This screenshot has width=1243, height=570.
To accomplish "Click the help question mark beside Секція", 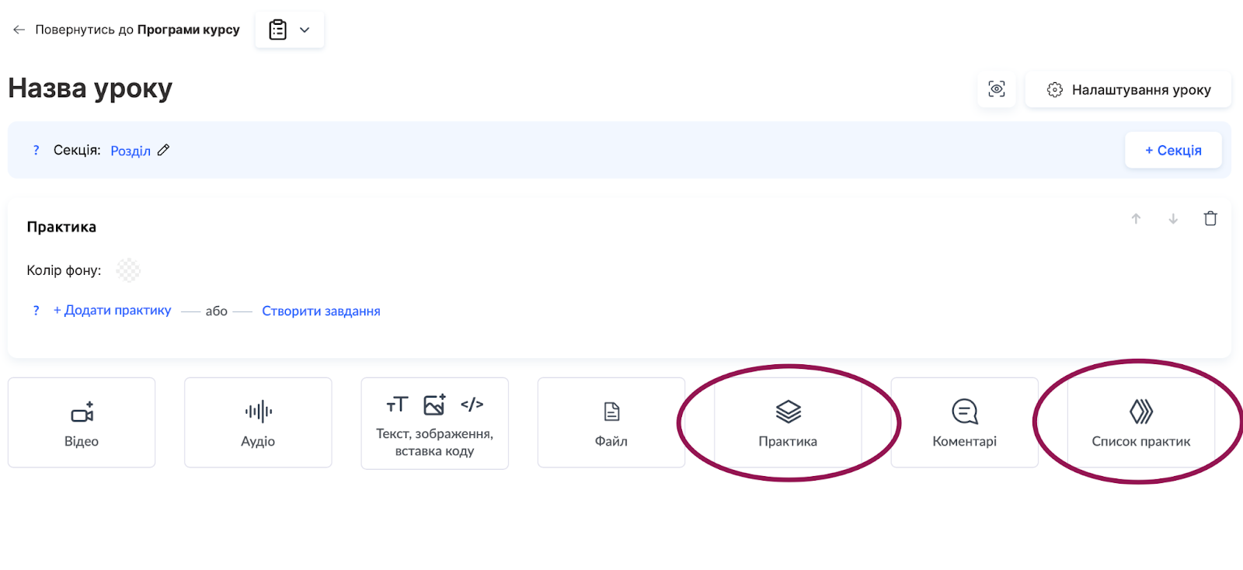I will 36,150.
